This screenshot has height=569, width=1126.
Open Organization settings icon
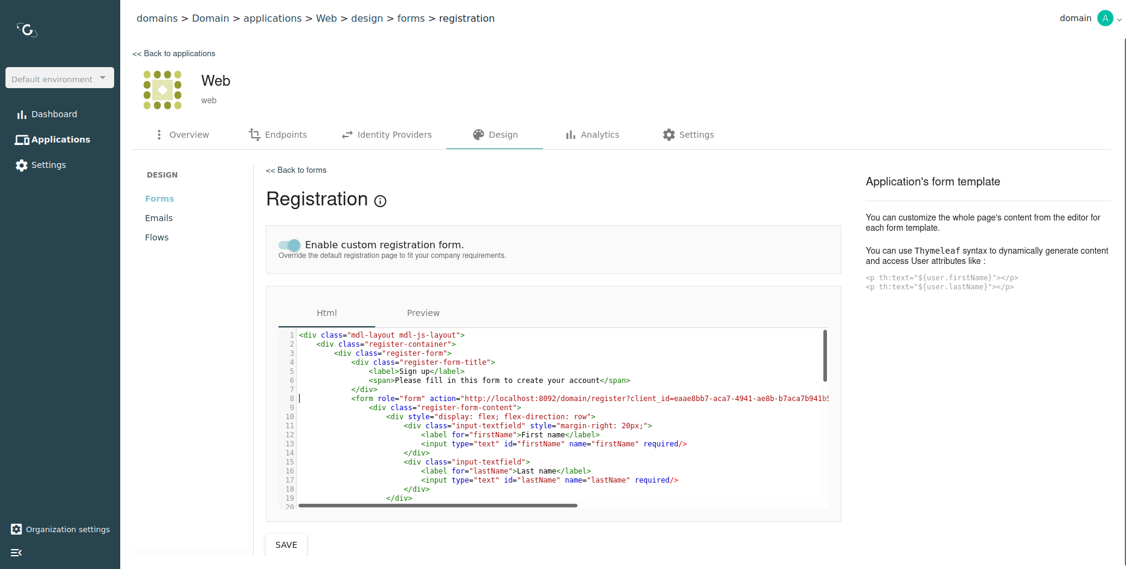coord(16,530)
